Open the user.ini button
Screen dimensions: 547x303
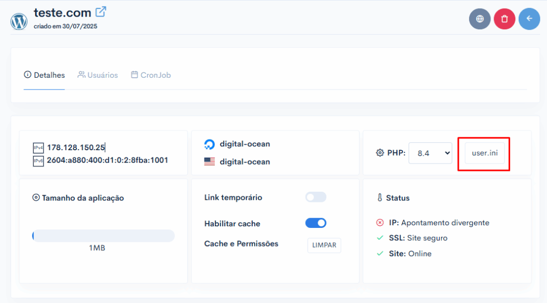tap(485, 153)
